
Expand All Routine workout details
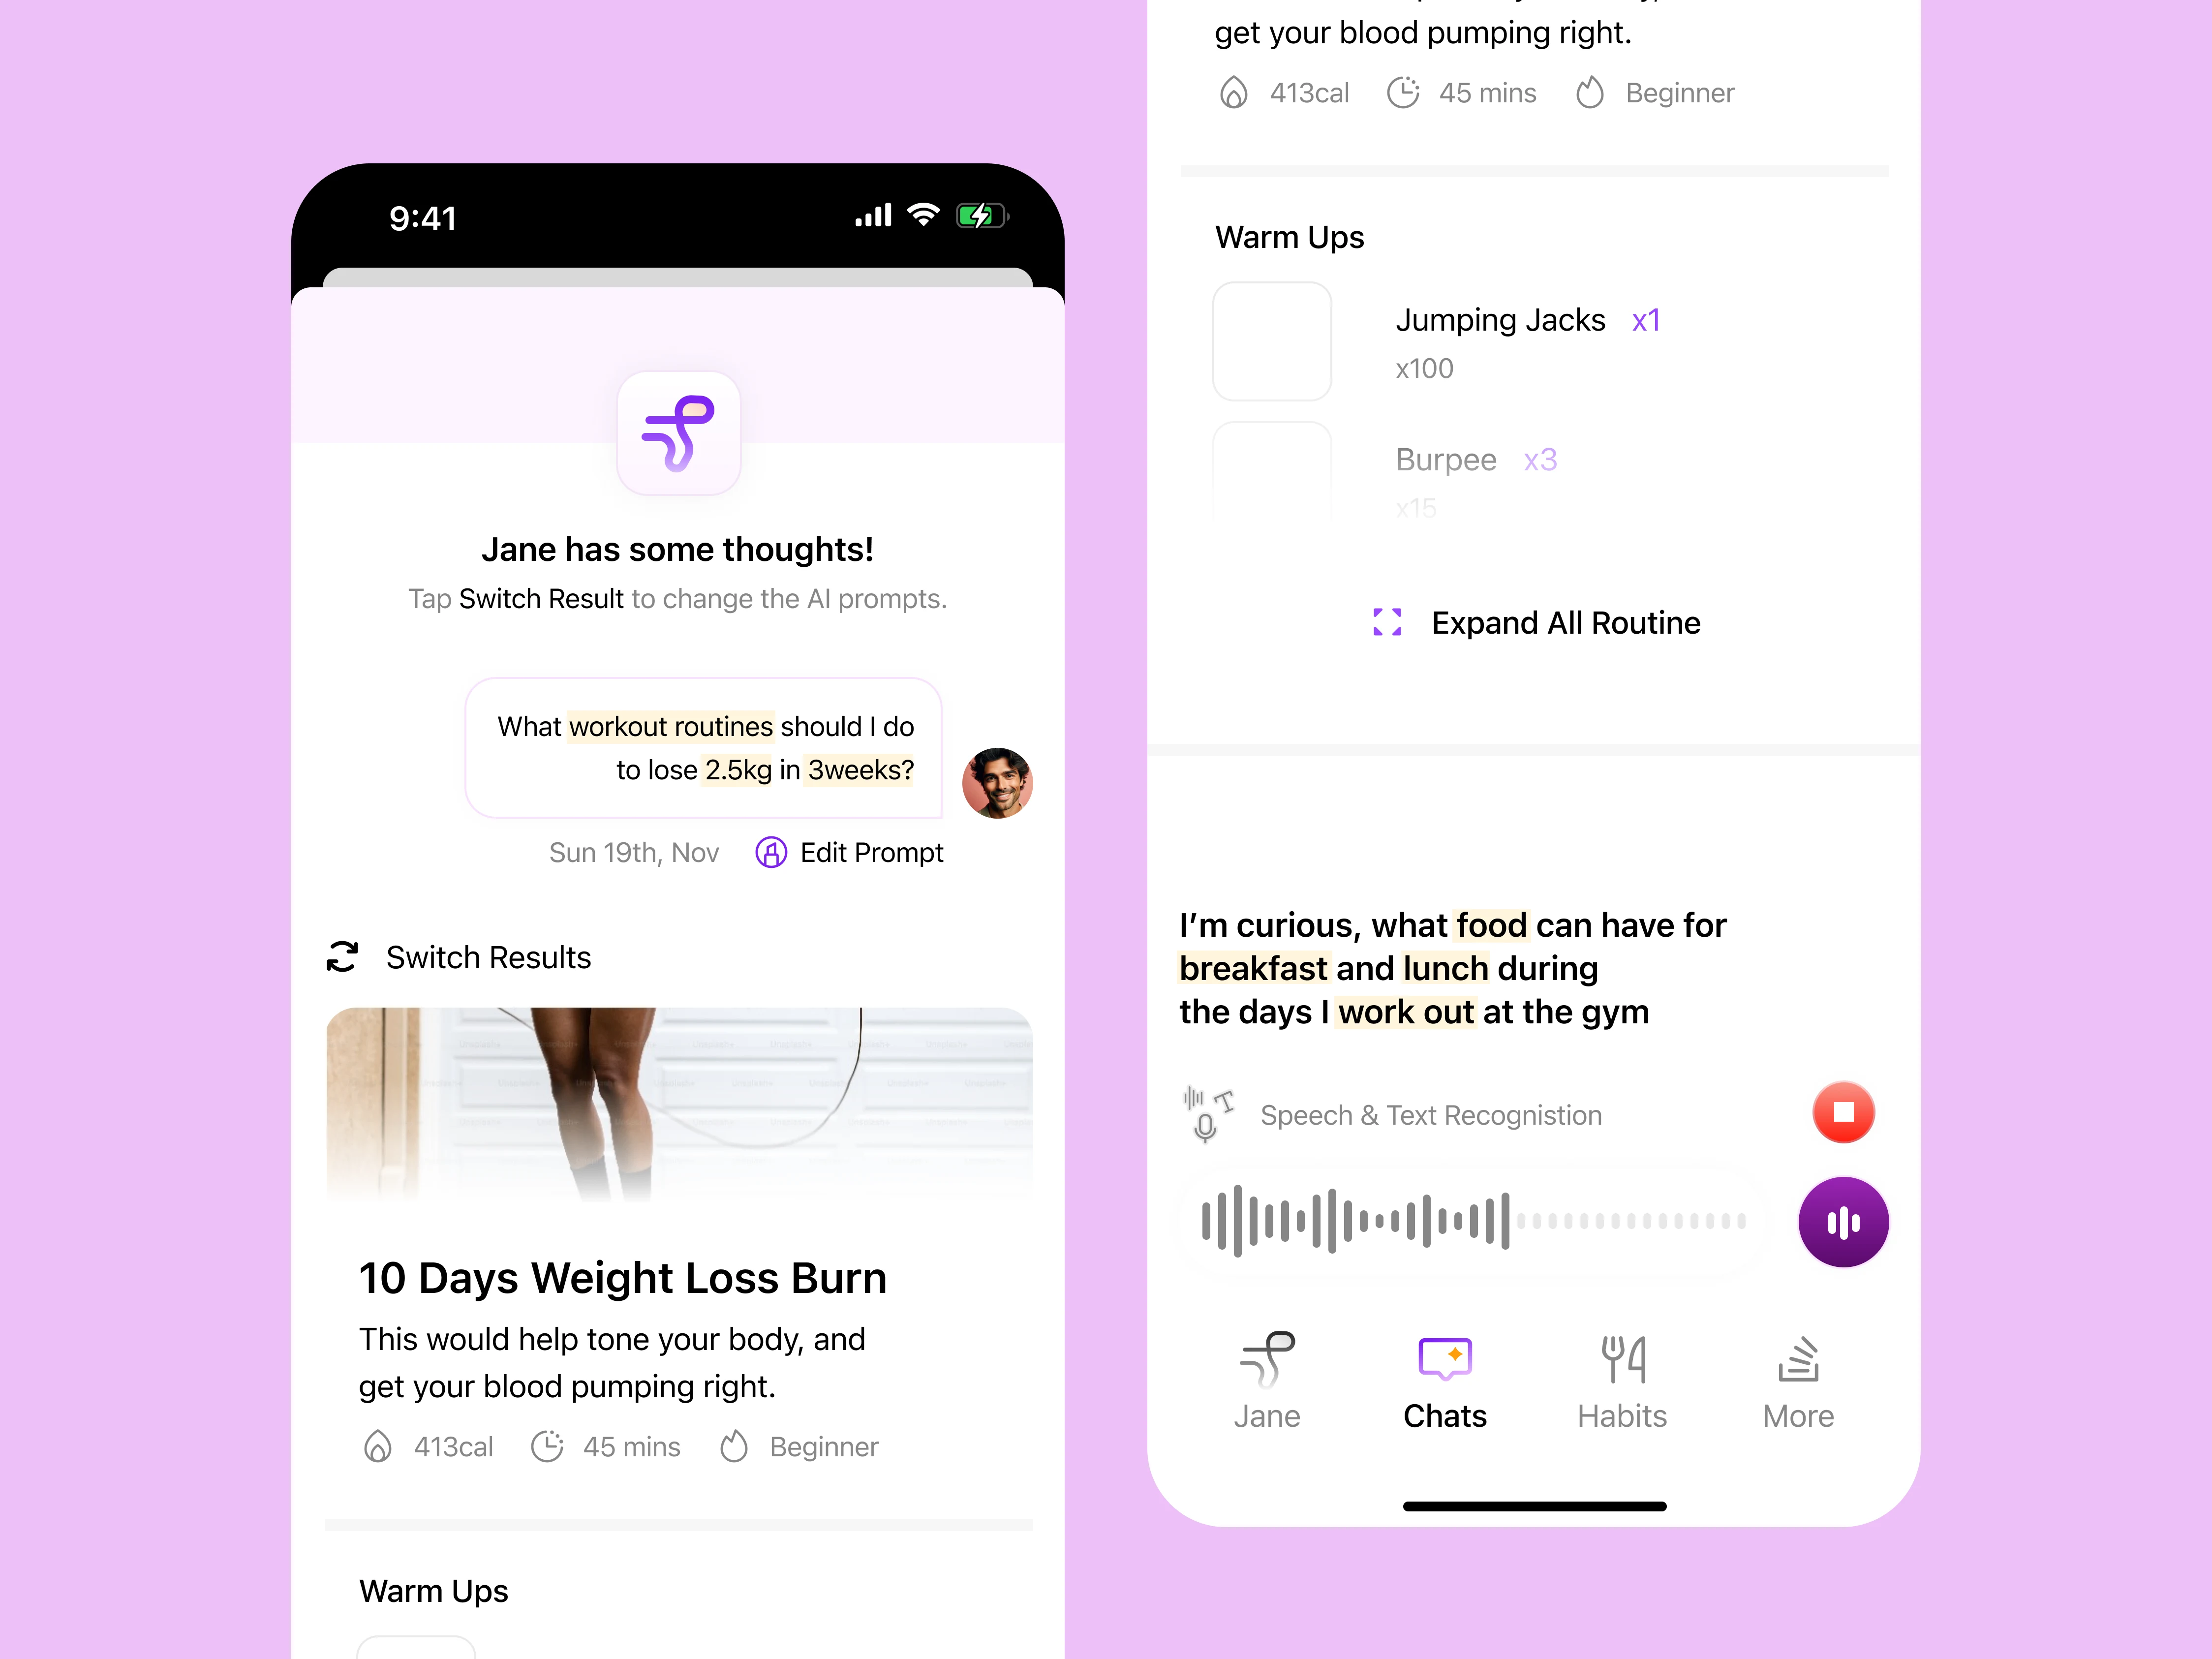pyautogui.click(x=1533, y=622)
